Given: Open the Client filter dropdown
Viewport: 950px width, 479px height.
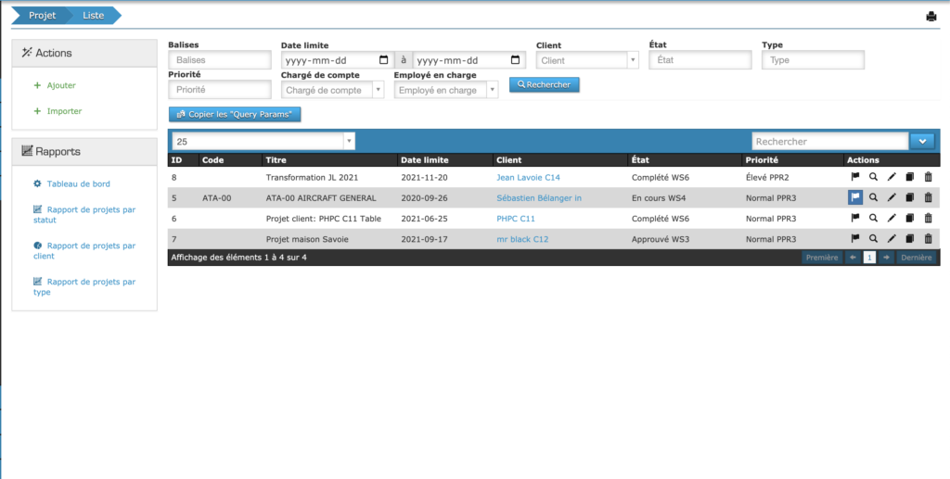Looking at the screenshot, I should pos(587,60).
